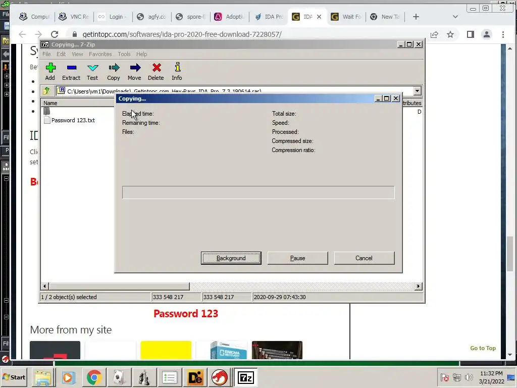517x388 pixels.
Task: Switch to the Wait For tab
Action: pos(346,17)
